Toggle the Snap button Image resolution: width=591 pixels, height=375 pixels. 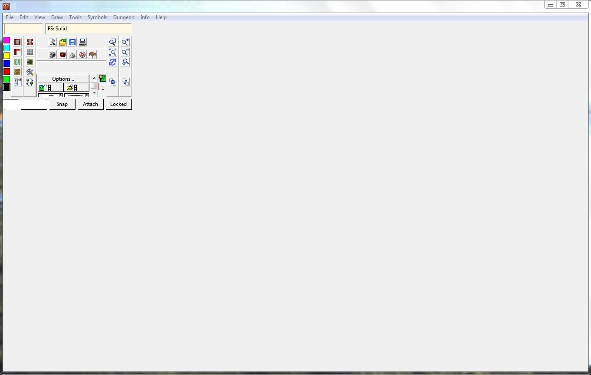pos(62,104)
